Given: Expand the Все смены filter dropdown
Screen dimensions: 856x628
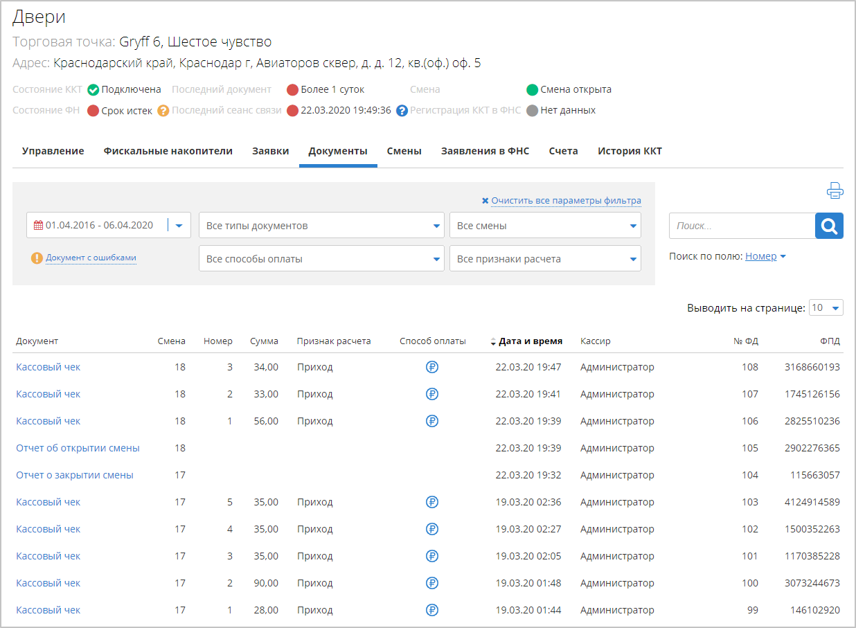Looking at the screenshot, I should (545, 226).
